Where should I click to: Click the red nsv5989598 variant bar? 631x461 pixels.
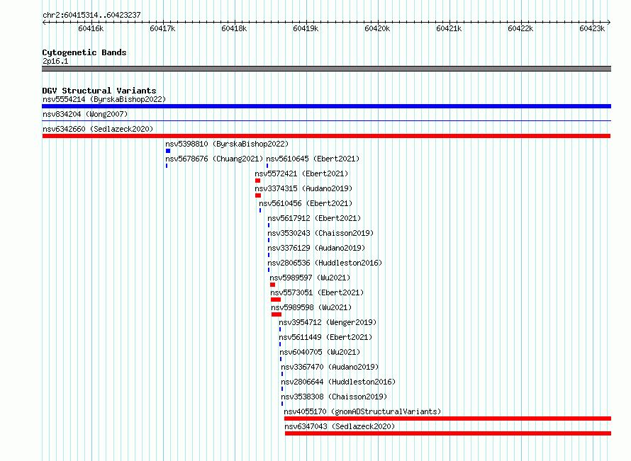point(277,314)
